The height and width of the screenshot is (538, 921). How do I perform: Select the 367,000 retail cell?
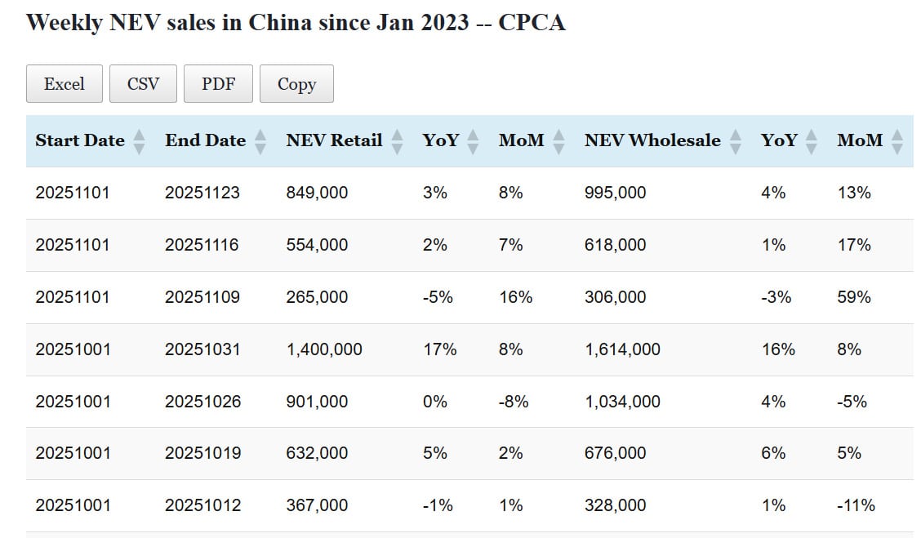pos(317,505)
